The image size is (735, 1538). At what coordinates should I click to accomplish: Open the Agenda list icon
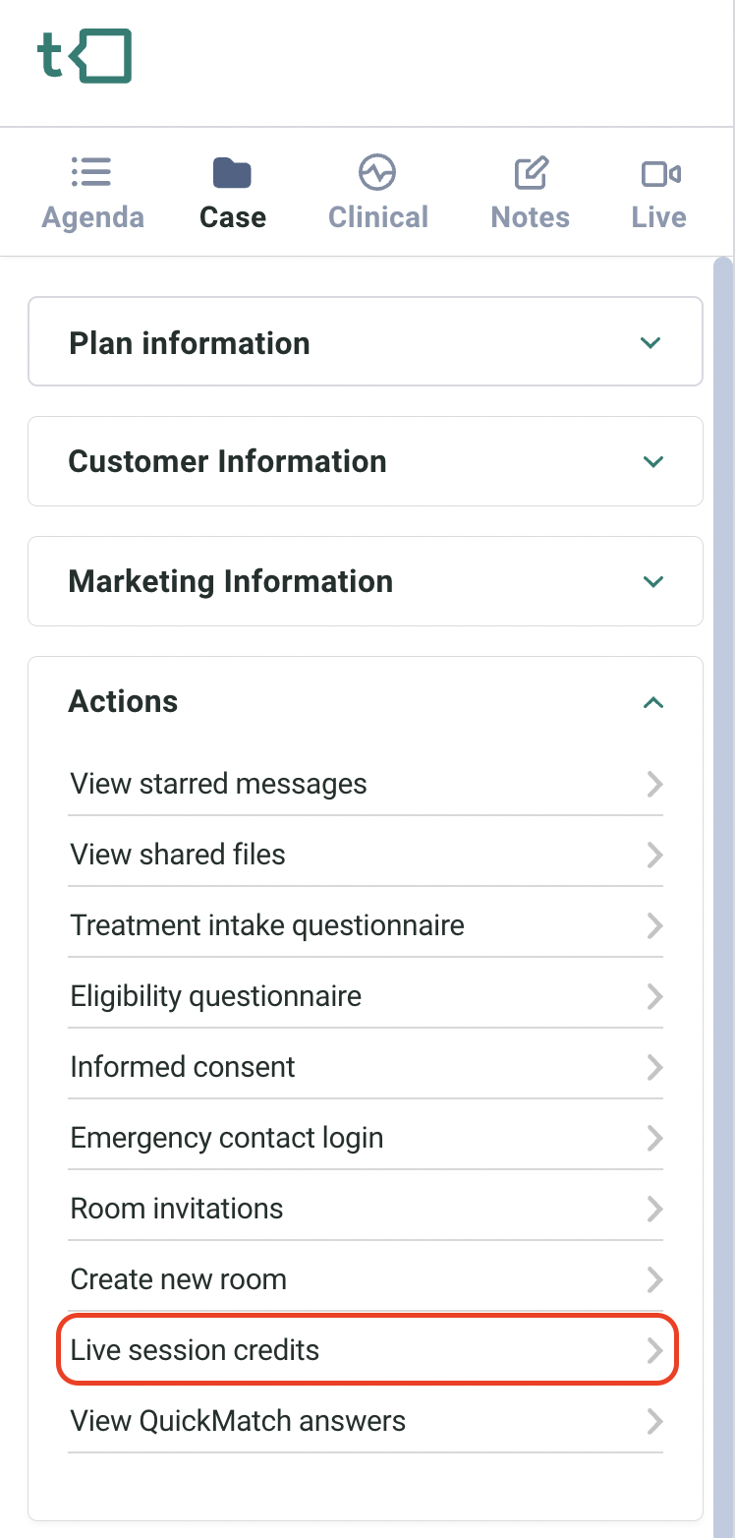91,172
